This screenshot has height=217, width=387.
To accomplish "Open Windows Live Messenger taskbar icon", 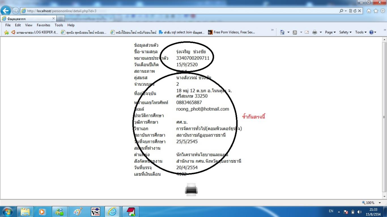I will 59,211.
